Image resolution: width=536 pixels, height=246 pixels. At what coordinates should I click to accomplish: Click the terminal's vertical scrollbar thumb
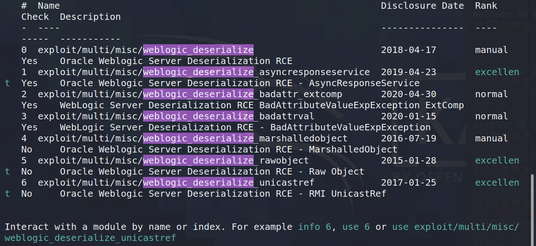tap(532, 210)
